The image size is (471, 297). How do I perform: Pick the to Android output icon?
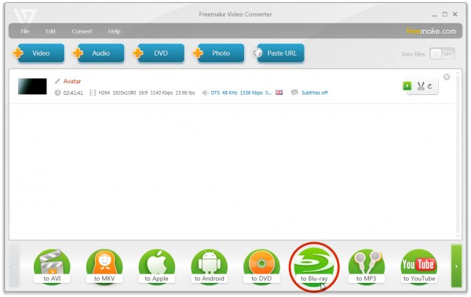click(x=209, y=266)
